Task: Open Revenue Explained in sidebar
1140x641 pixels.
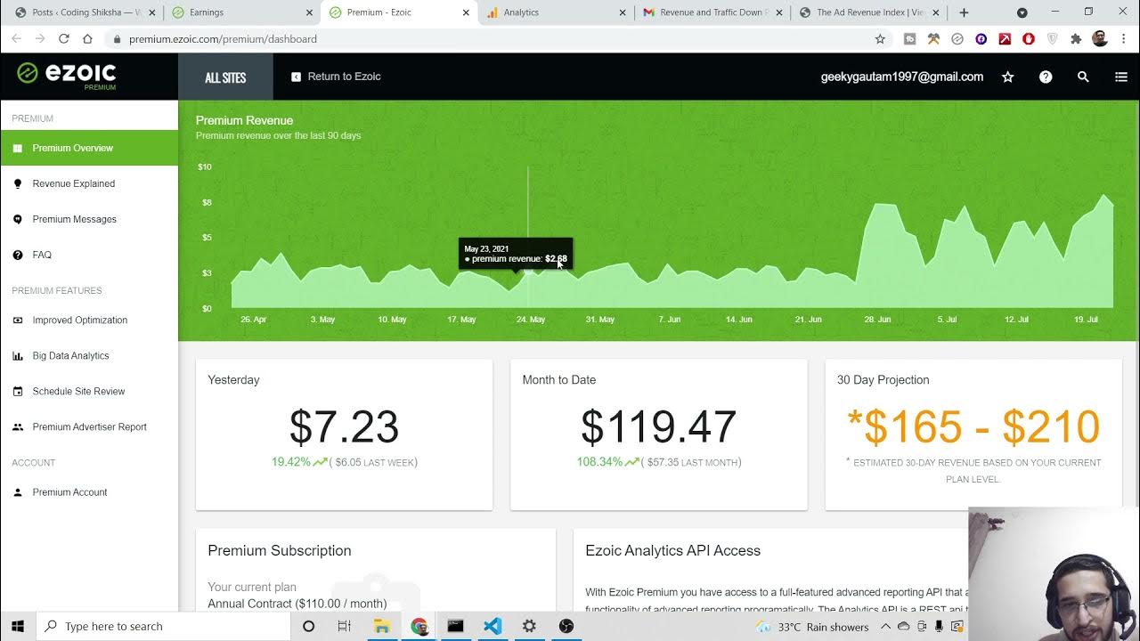Action: 74,183
